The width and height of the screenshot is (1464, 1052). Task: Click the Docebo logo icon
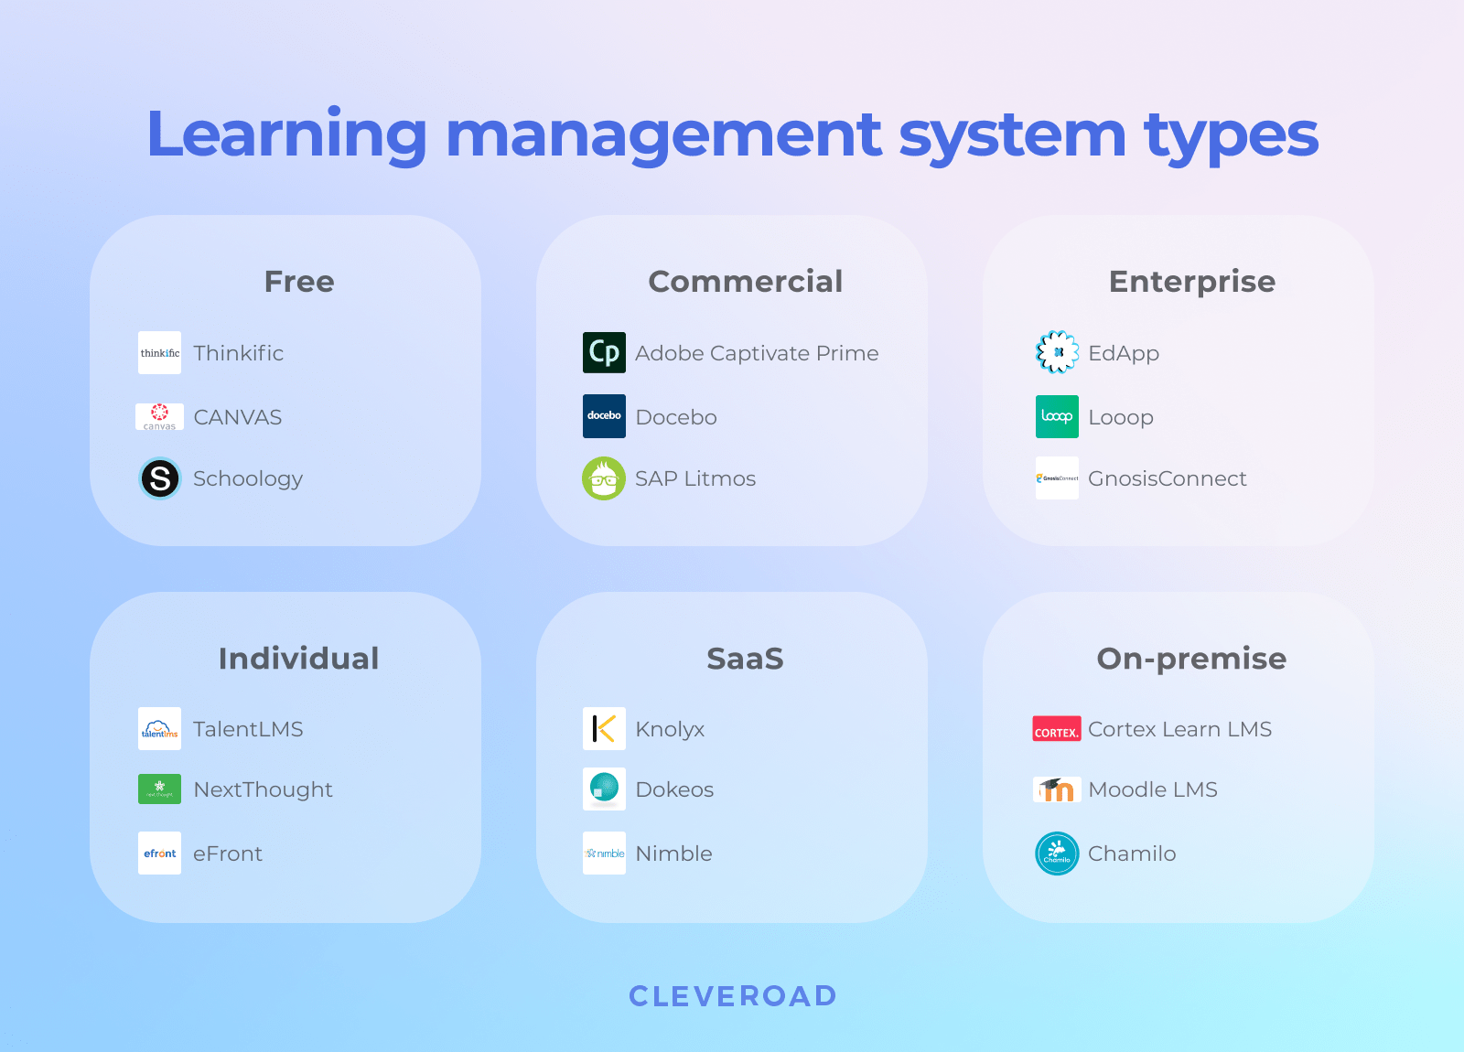coord(604,416)
